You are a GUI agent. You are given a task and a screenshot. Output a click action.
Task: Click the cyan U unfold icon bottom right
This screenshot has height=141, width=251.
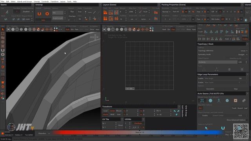(x=223, y=128)
